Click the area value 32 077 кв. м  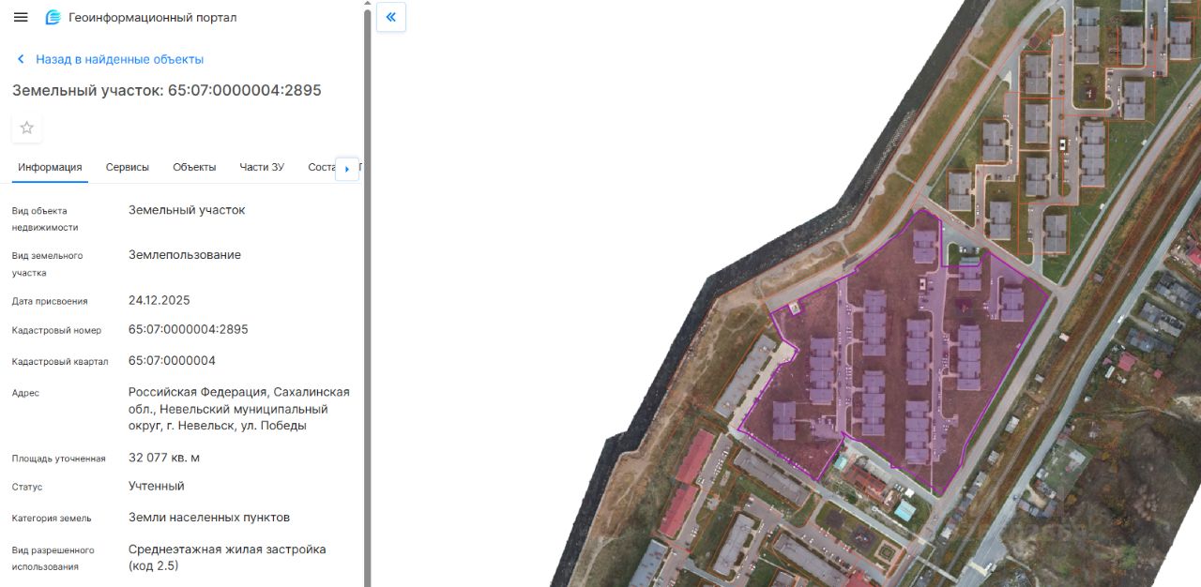pyautogui.click(x=164, y=458)
